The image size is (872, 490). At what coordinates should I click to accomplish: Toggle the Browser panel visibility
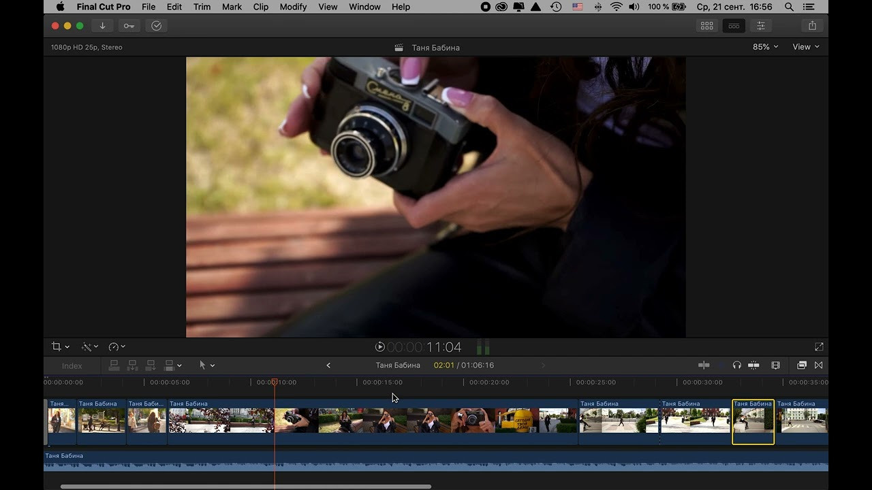click(x=707, y=26)
